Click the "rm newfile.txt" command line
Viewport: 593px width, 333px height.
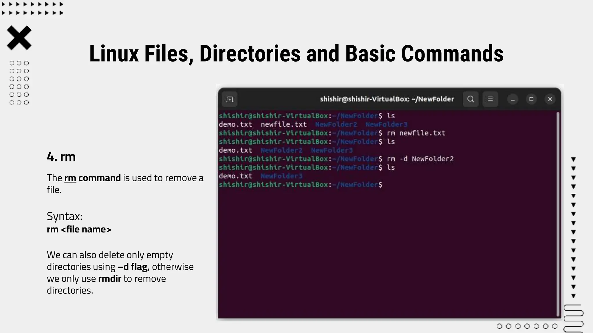[x=416, y=133]
